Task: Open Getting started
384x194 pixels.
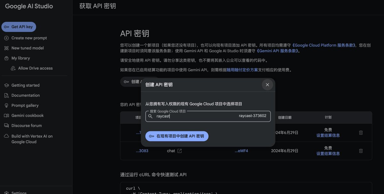Action: tap(25, 85)
